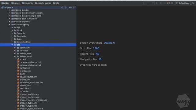The image size is (196, 110).
Task: Expand the module-bundle-sample-data folder
Action: (9, 16)
